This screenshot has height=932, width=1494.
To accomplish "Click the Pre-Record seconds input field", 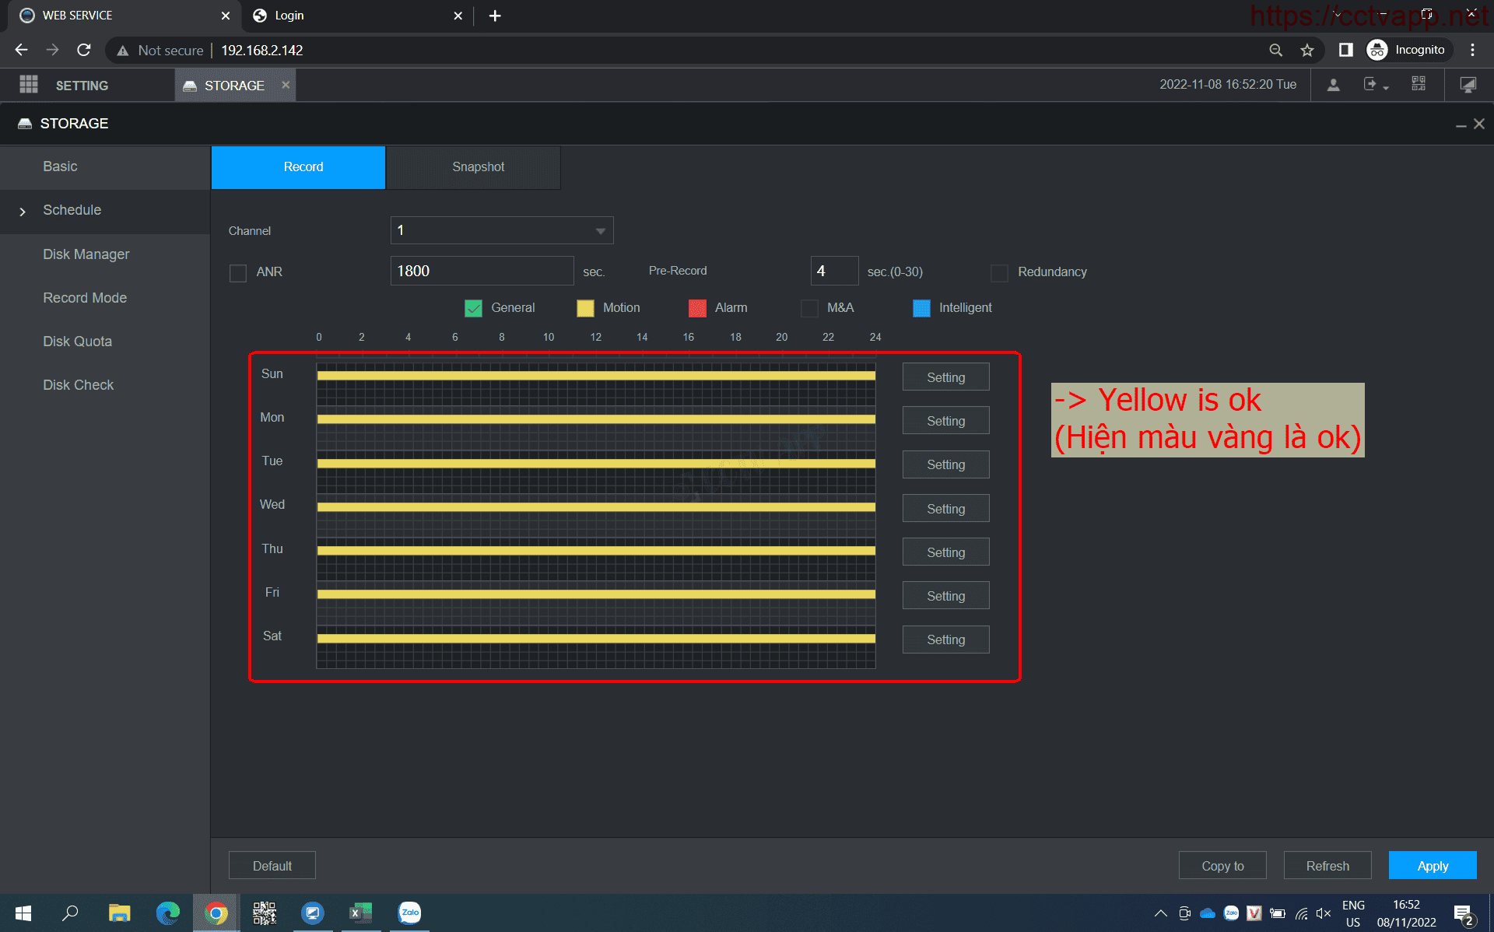I will pos(833,272).
